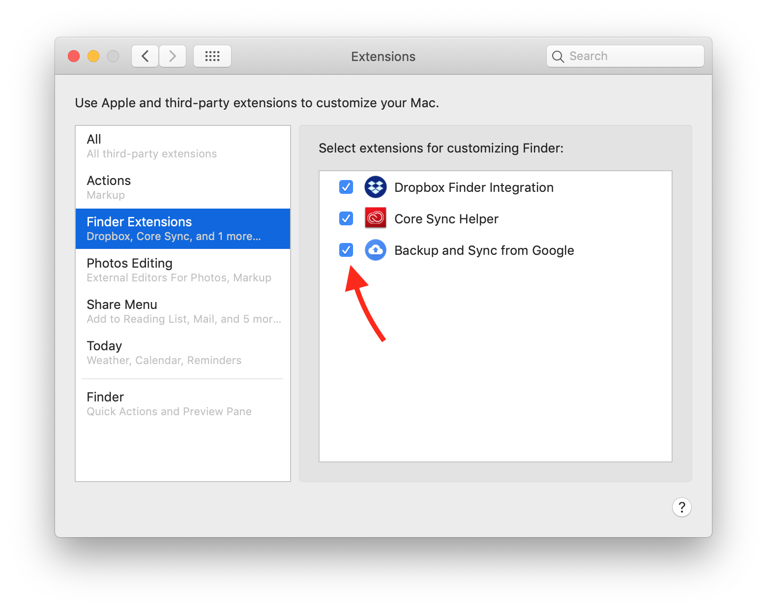Select the All third-party extensions category
Viewport: 767px width, 610px height.
coord(183,146)
